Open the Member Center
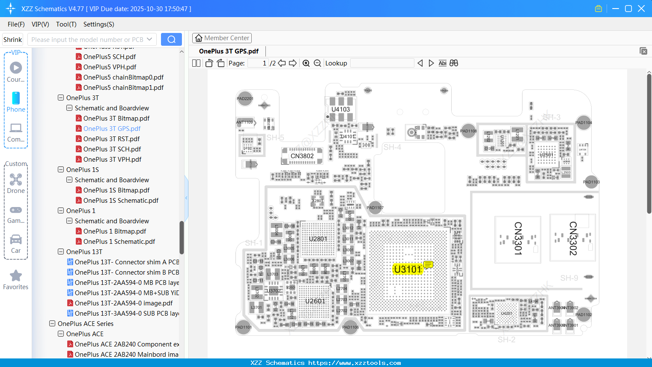Viewport: 652px width, 367px height. point(222,38)
